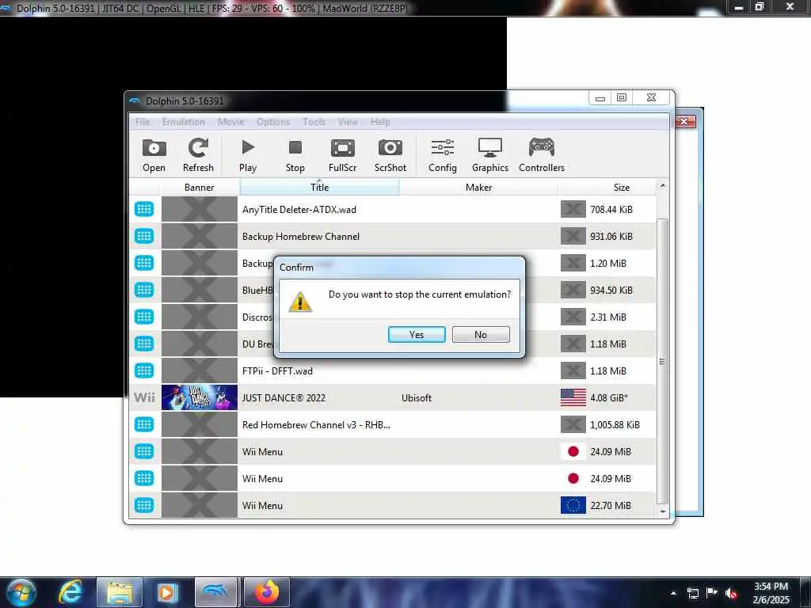Open Windows Explorer from taskbar

(x=120, y=592)
